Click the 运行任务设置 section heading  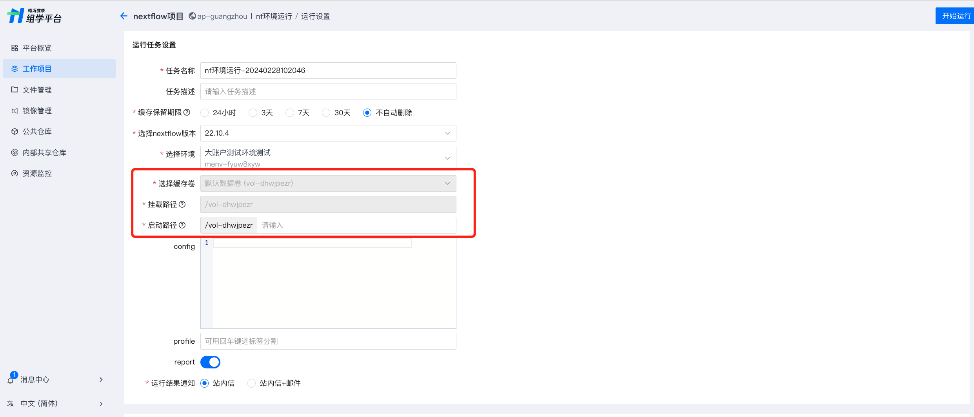tap(154, 45)
